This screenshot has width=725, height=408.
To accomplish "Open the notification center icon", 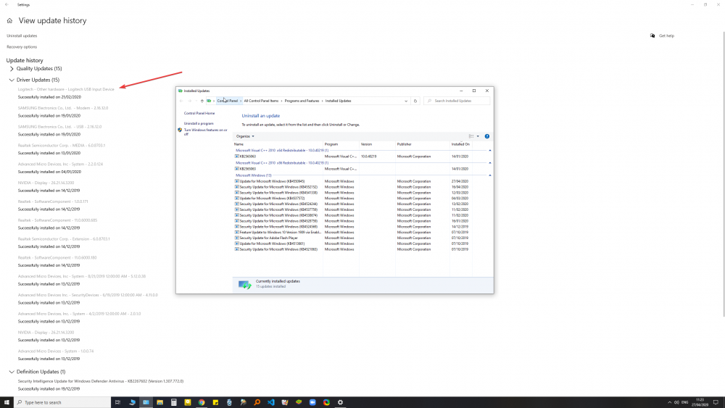I will pyautogui.click(x=716, y=402).
